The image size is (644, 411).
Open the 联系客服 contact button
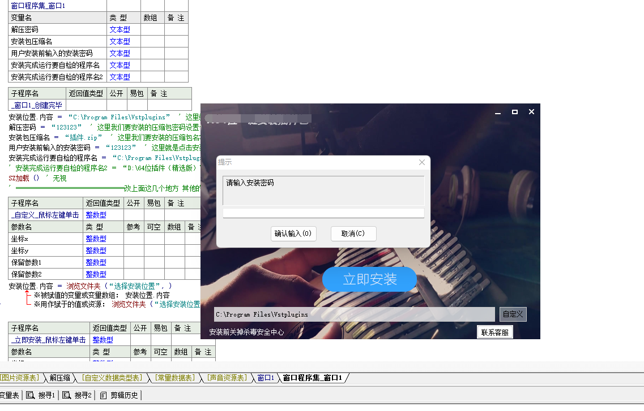pyautogui.click(x=495, y=332)
